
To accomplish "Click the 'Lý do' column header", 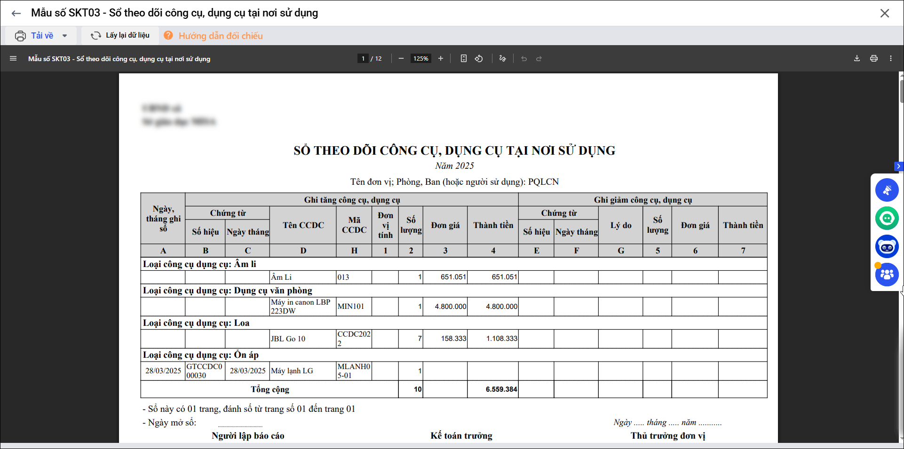I will [x=621, y=225].
